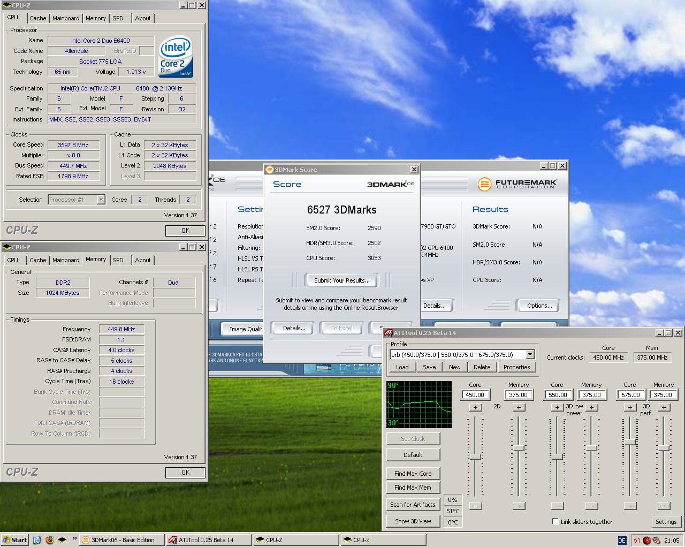Click the Core Speed value 3597.8 MHz

(73, 145)
